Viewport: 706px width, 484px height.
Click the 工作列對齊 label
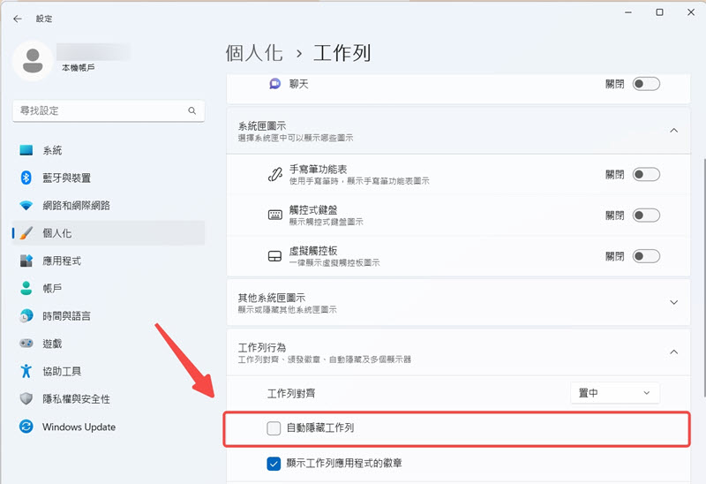[x=291, y=393]
